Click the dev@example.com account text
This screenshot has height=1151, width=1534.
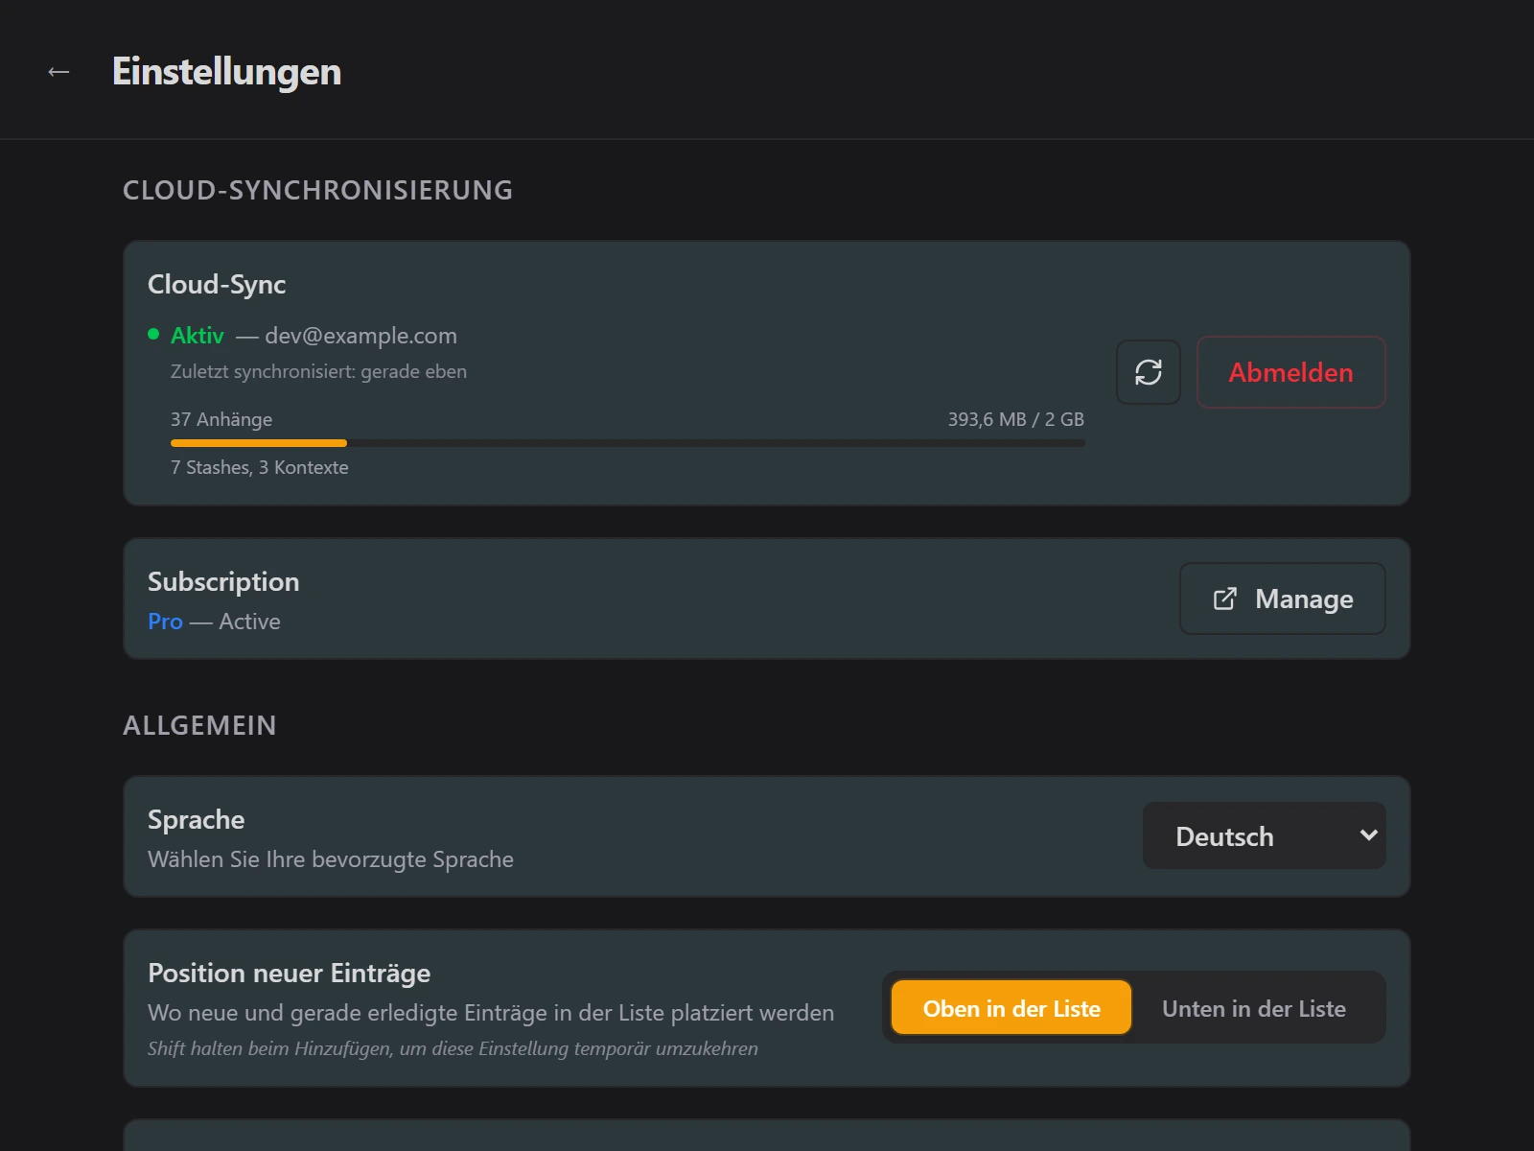click(x=360, y=336)
